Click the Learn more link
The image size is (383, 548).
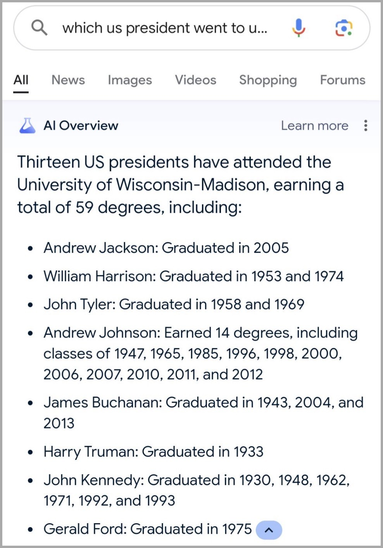click(x=314, y=125)
